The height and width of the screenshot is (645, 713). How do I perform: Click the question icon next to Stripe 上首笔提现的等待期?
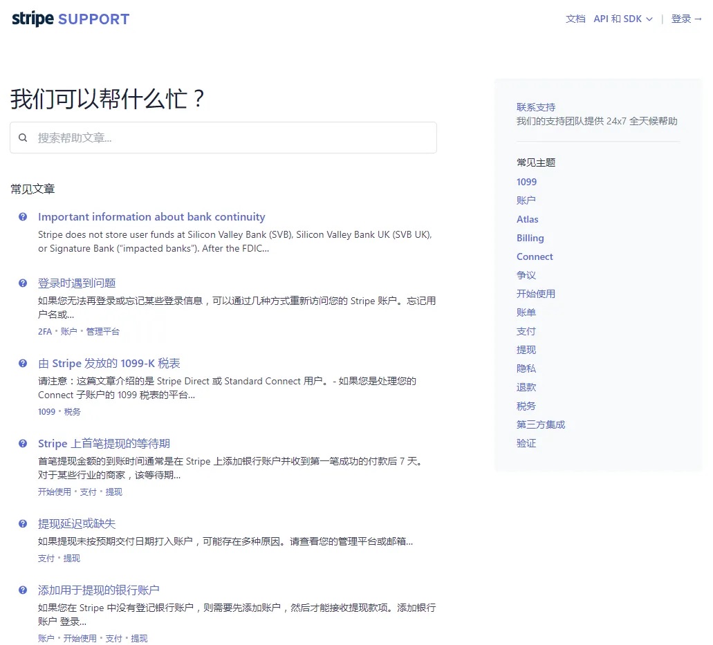22,443
